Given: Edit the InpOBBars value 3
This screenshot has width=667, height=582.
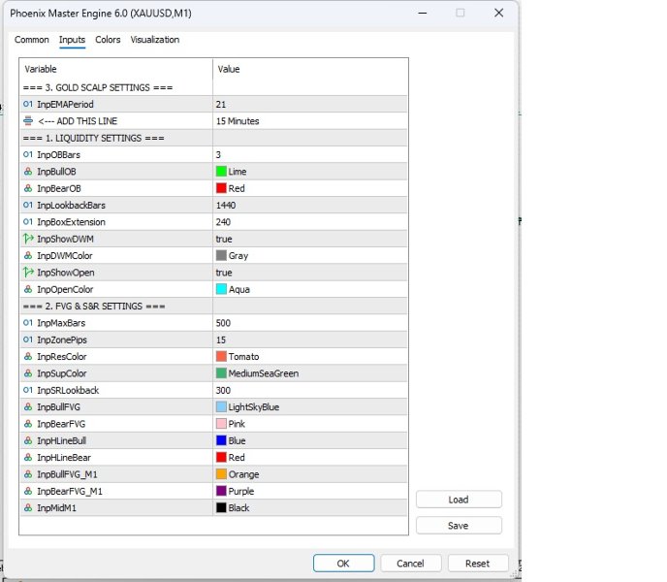Looking at the screenshot, I should point(218,155).
